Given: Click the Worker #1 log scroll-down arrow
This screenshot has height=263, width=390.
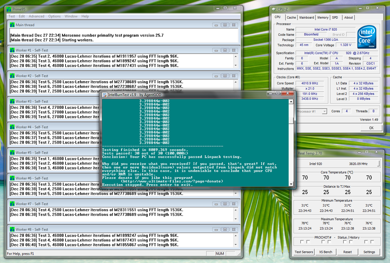Looking at the screenshot, I should (x=235, y=65).
